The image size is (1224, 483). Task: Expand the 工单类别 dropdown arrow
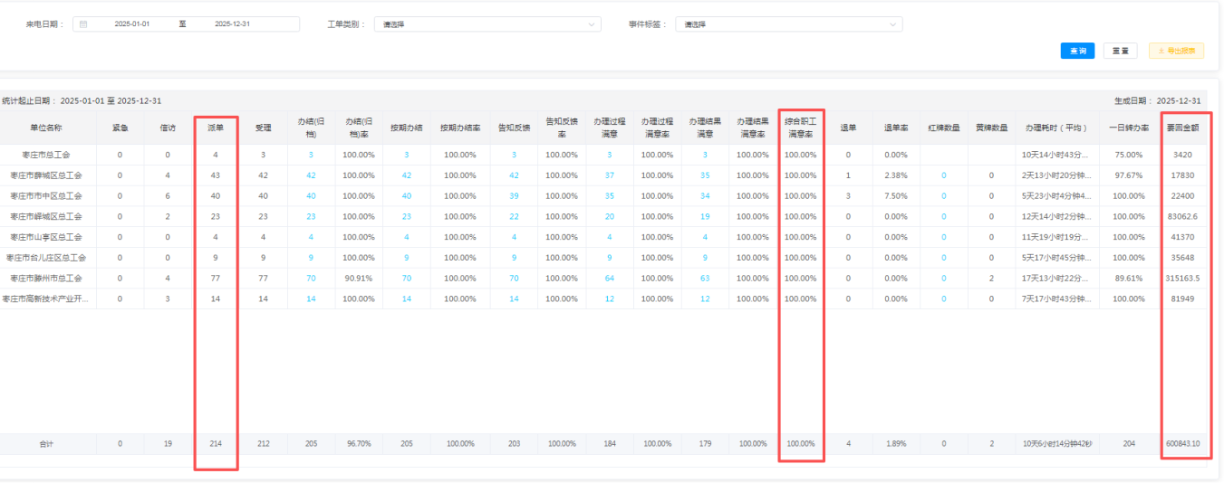click(x=592, y=24)
